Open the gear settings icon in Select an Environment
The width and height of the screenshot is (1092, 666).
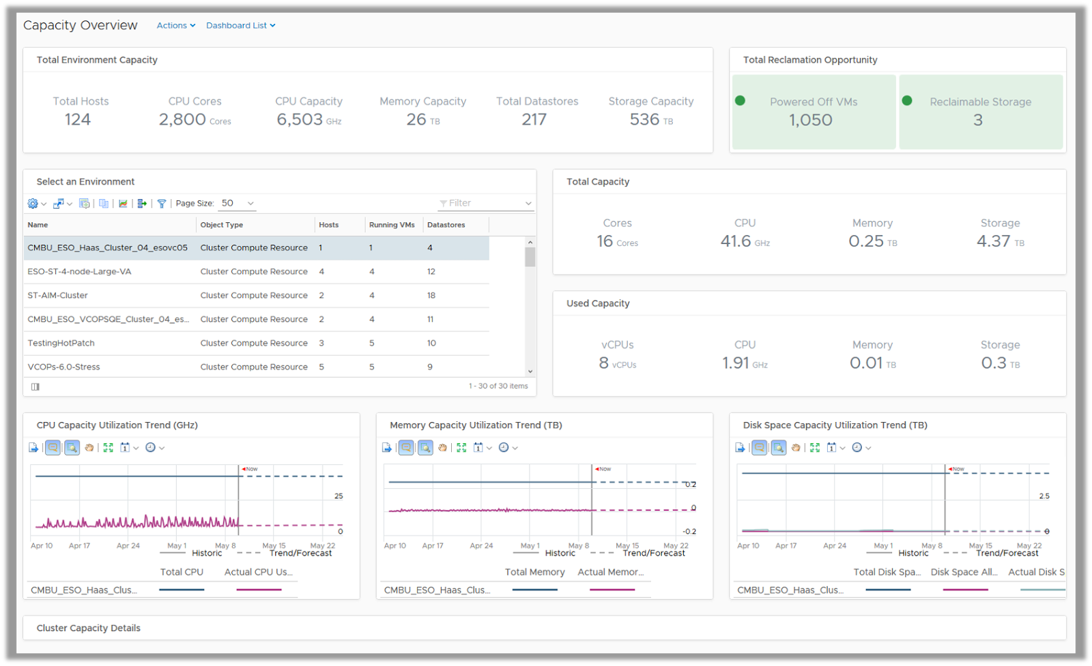(32, 203)
